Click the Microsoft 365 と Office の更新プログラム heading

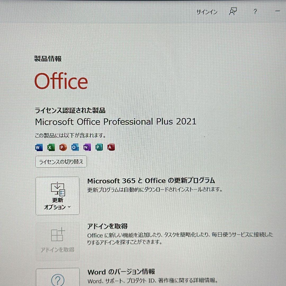click(x=151, y=181)
